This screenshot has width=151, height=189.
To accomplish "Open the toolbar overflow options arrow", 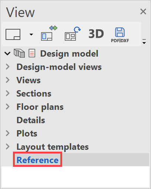I will point(144,41).
